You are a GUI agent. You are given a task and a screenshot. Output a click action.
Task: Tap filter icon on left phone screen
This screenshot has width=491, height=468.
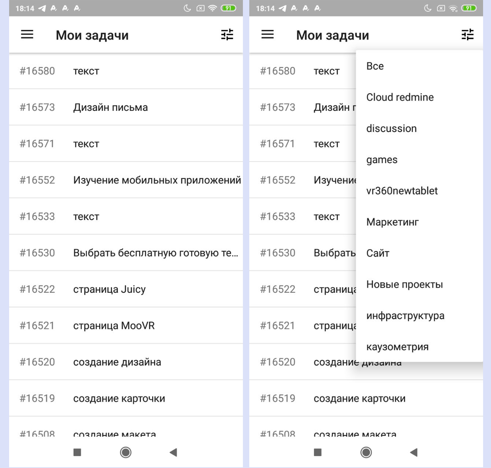[x=227, y=35]
